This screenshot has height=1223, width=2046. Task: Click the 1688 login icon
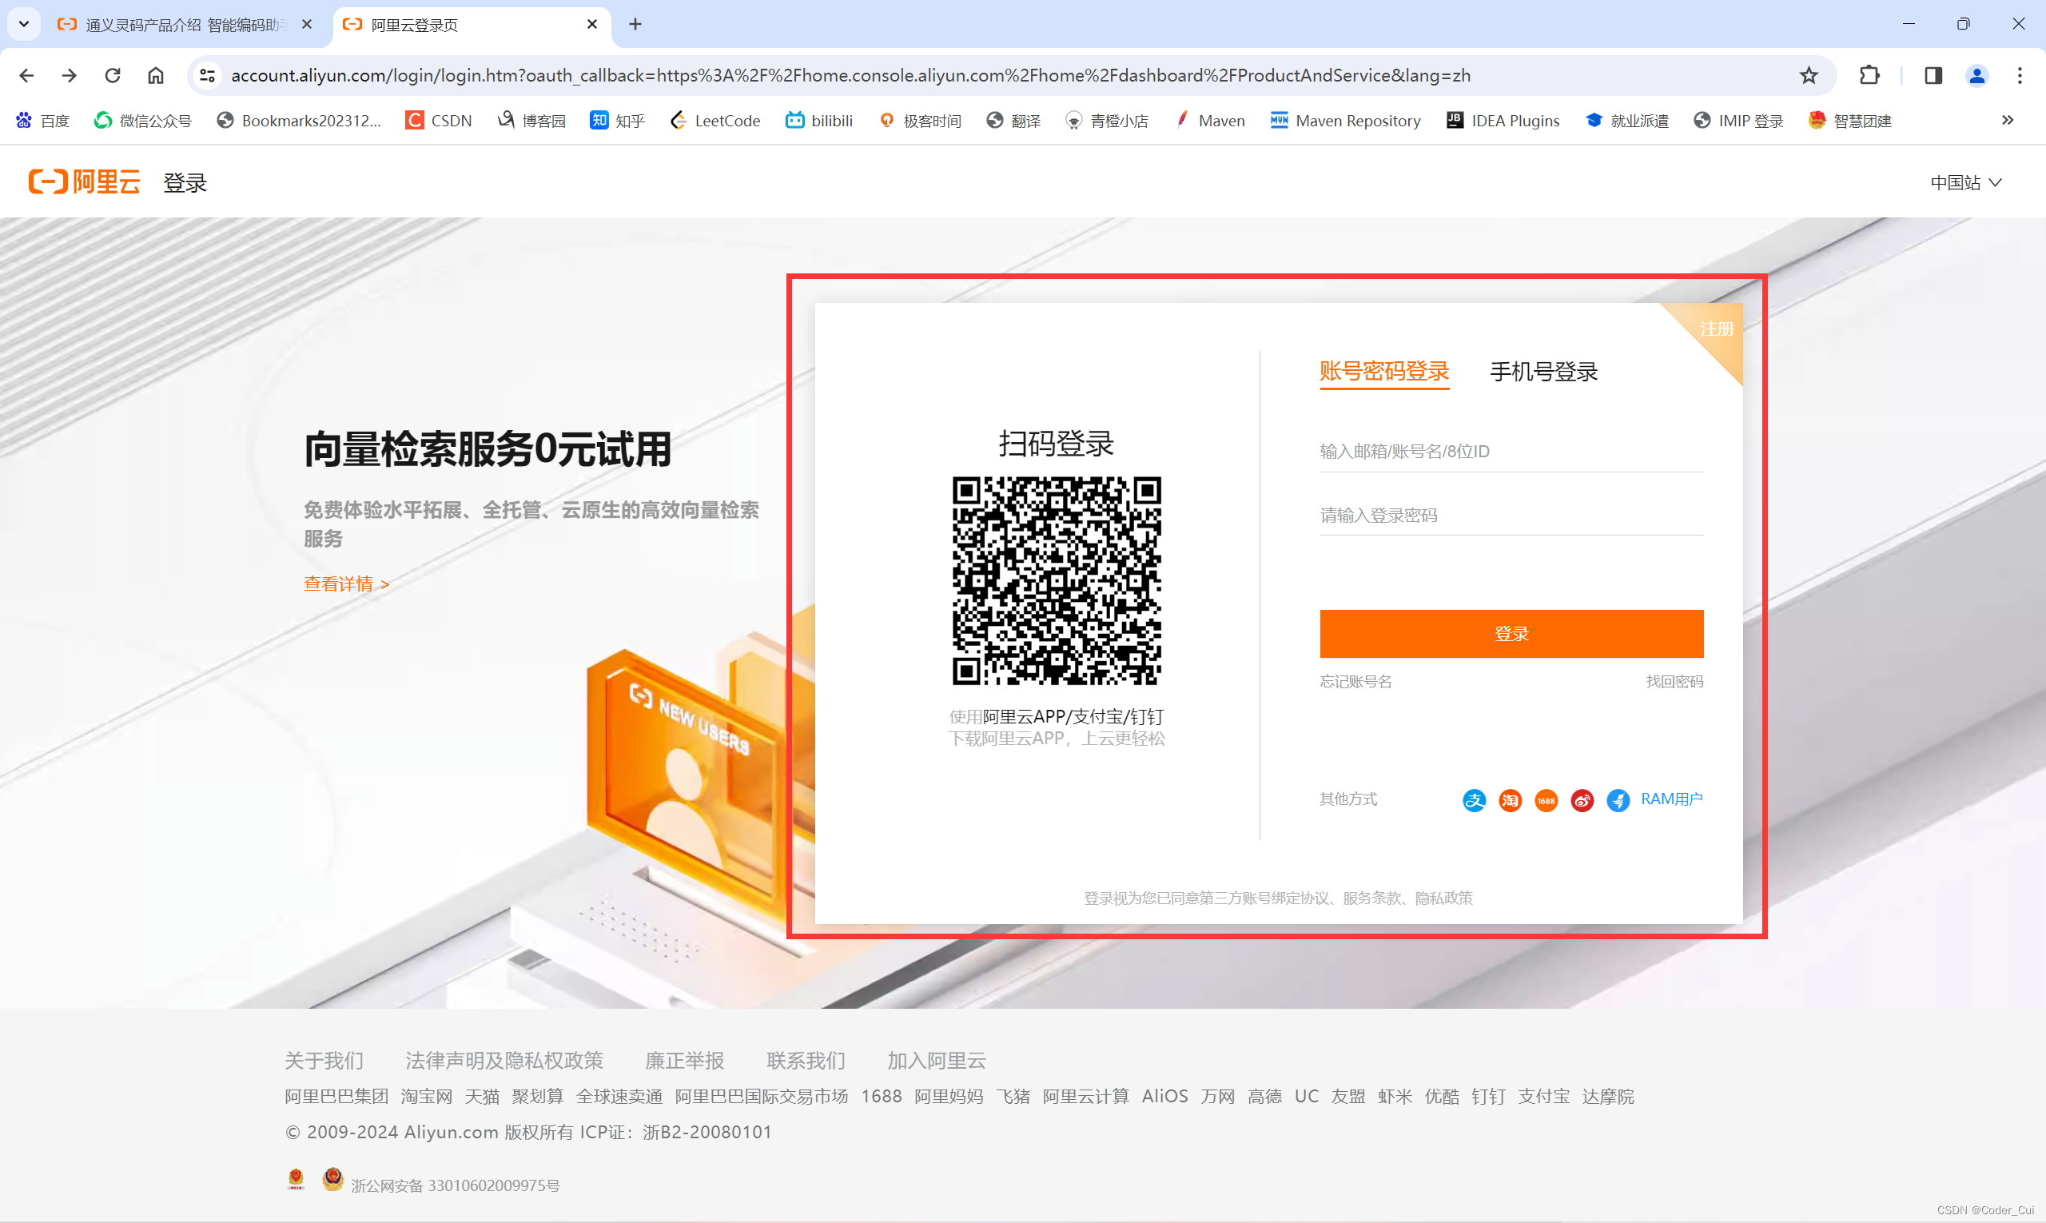click(x=1546, y=800)
